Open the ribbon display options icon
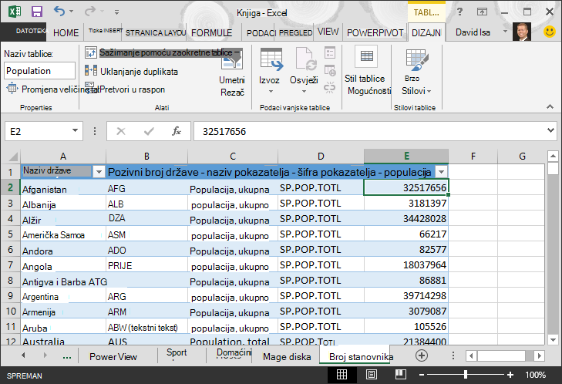Viewport: 562px width, 384px height. [482, 12]
